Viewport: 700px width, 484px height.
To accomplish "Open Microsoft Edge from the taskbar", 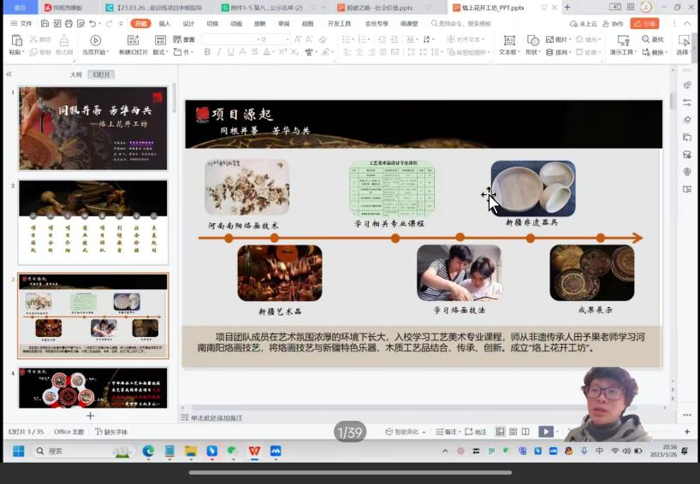I will (x=148, y=451).
